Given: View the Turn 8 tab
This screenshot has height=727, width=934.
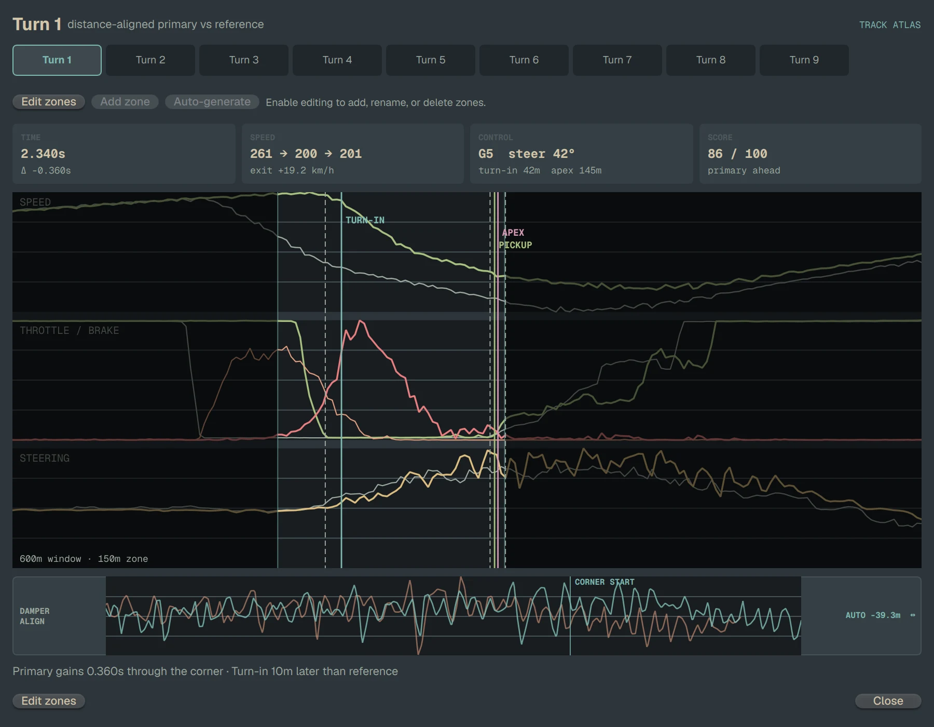Looking at the screenshot, I should coord(711,60).
